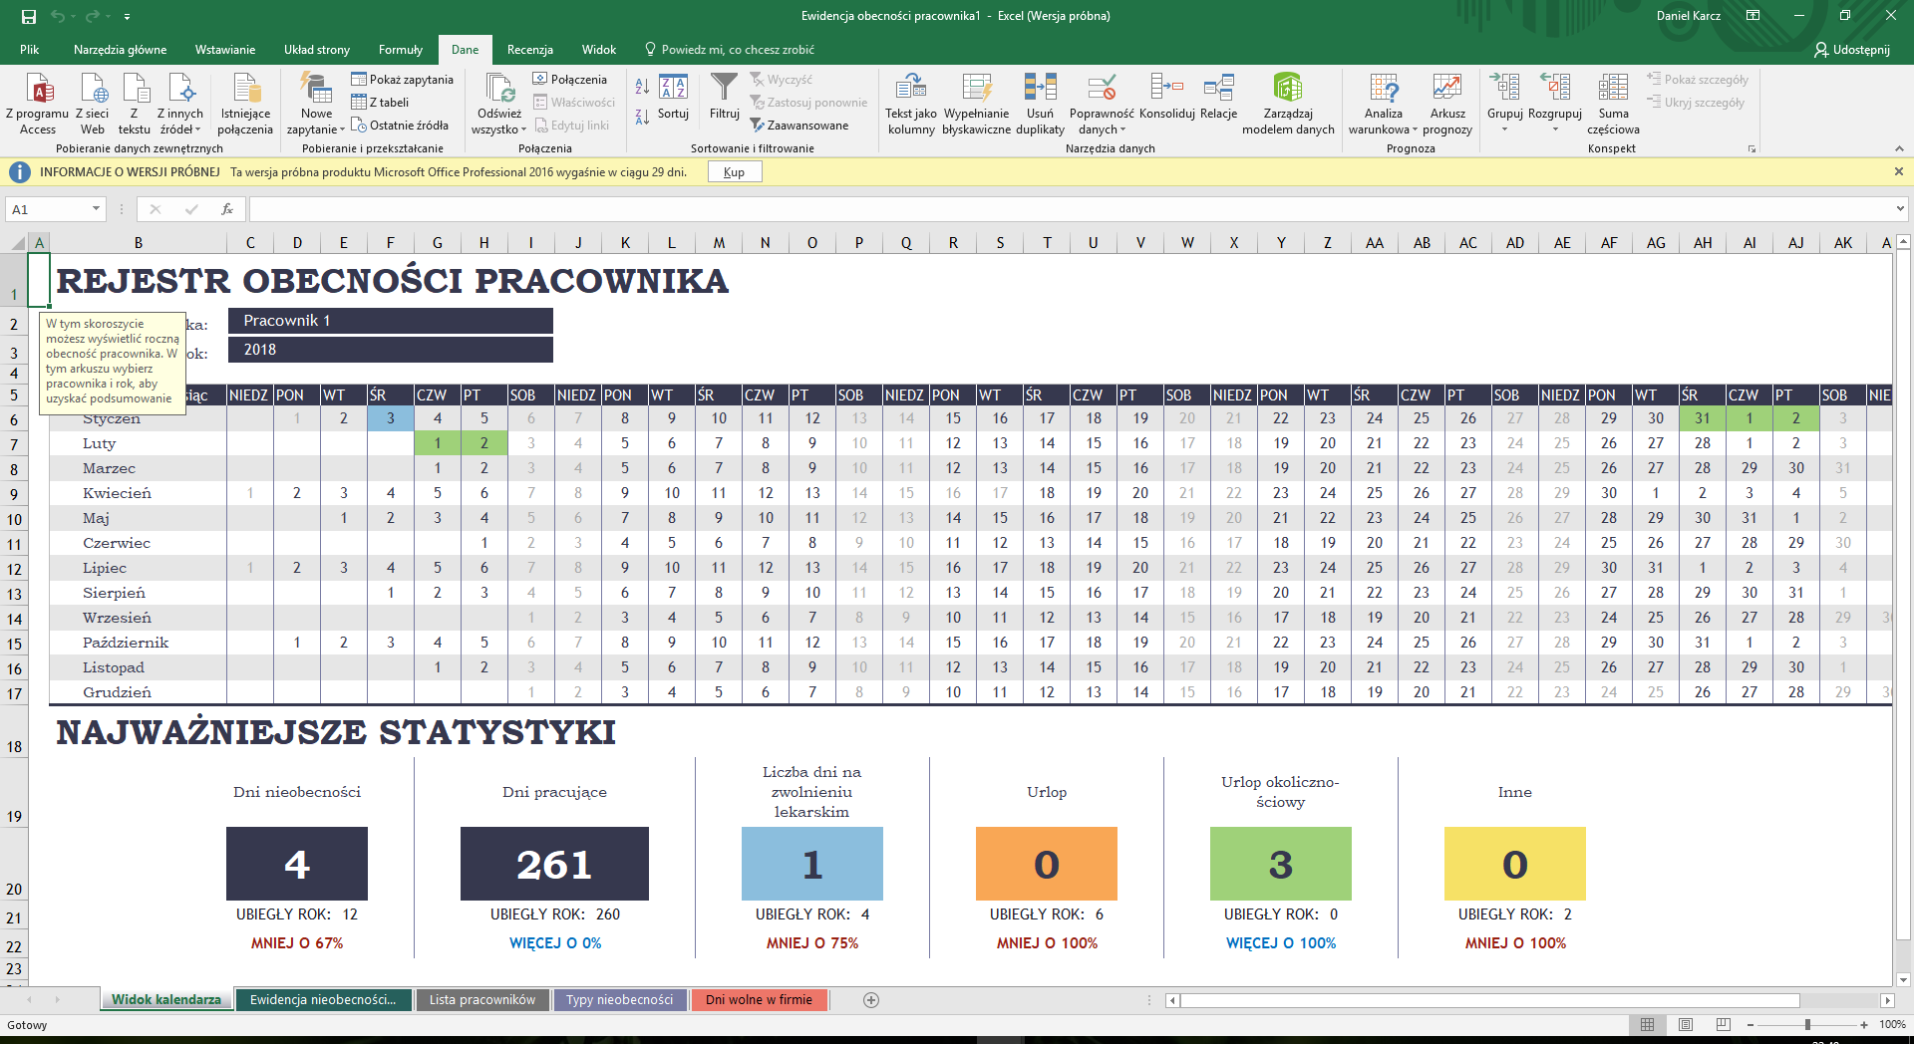Expand the Name Box dropdown
Viewport: 1914px width, 1044px height.
click(x=97, y=209)
